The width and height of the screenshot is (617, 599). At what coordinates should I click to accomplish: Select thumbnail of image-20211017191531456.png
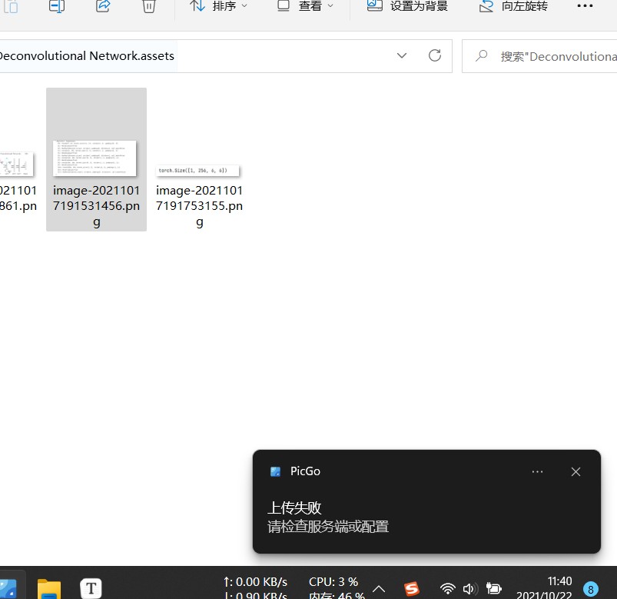(95, 158)
